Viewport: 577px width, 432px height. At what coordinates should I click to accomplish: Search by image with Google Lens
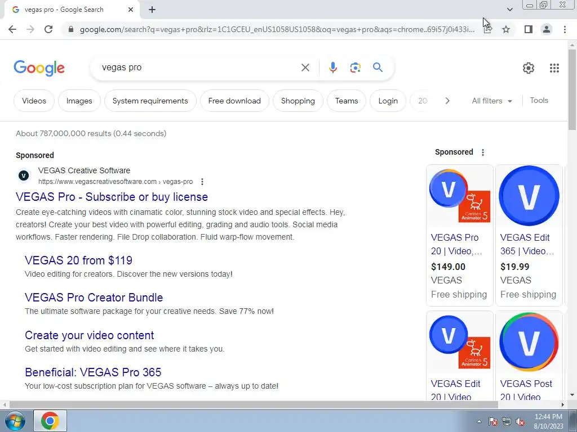(x=355, y=67)
